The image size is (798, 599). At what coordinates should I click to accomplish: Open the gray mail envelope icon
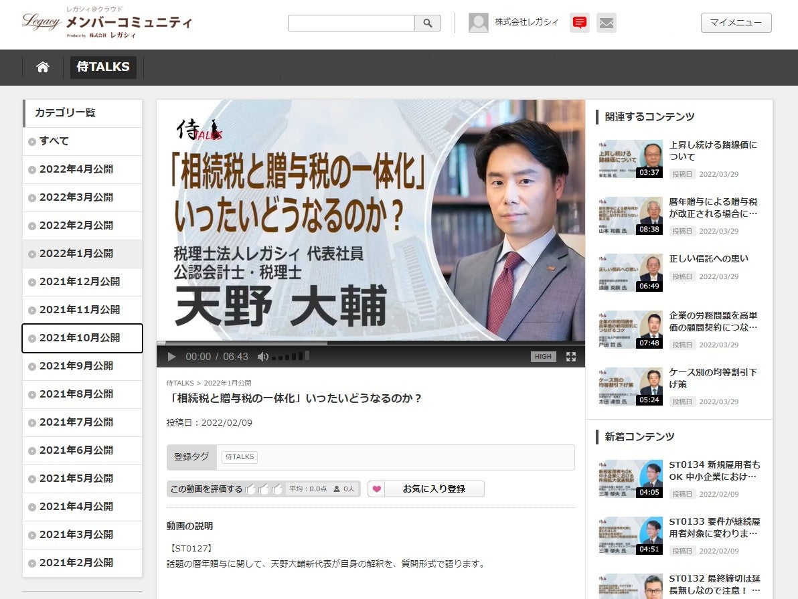point(606,22)
